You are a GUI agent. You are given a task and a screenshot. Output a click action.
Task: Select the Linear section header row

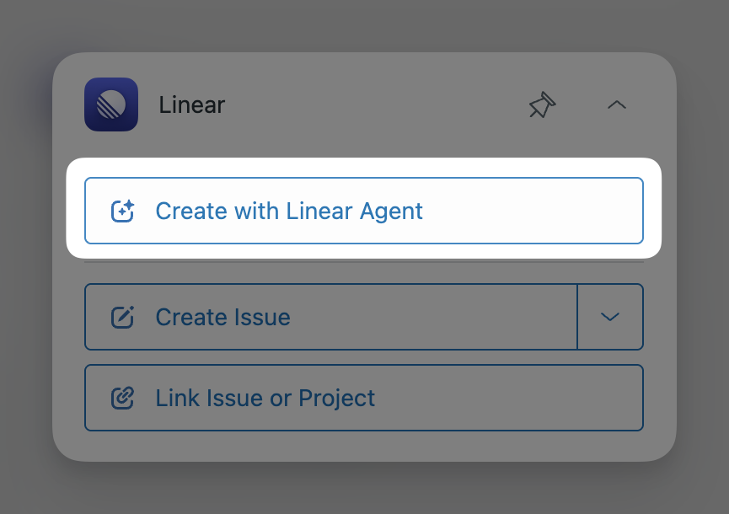point(337,104)
